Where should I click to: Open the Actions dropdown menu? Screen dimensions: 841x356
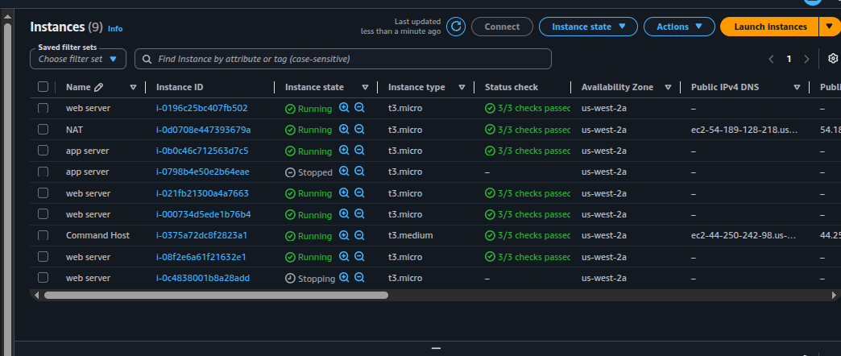pyautogui.click(x=679, y=27)
